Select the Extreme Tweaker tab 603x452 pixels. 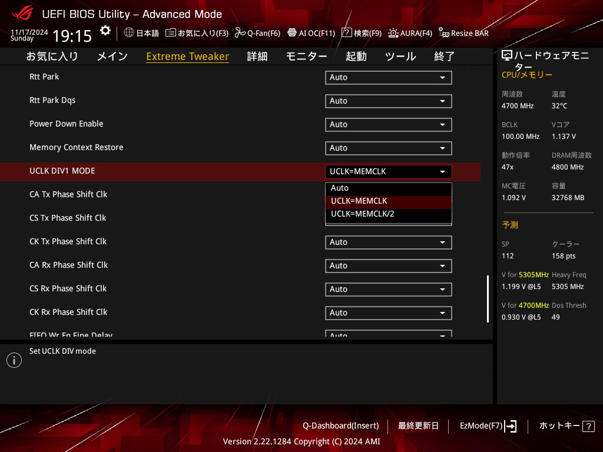[188, 56]
